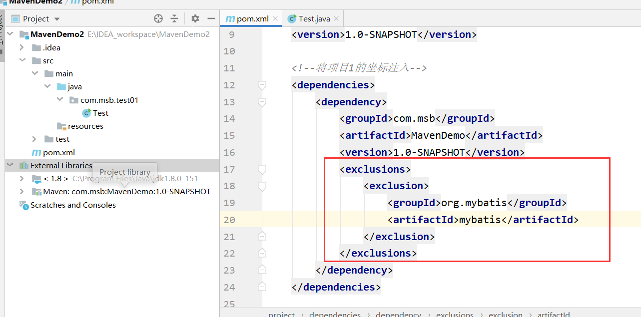Expand the Maven MavenDemo library node
Viewport: 641px width, 317px height.
(21, 191)
